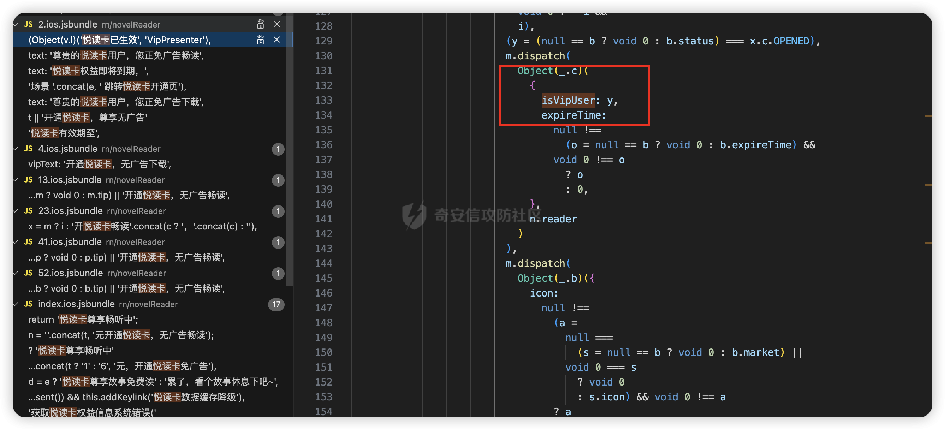Click JS file icon of 23.ios.jsbundle
945x430 pixels.
(28, 211)
